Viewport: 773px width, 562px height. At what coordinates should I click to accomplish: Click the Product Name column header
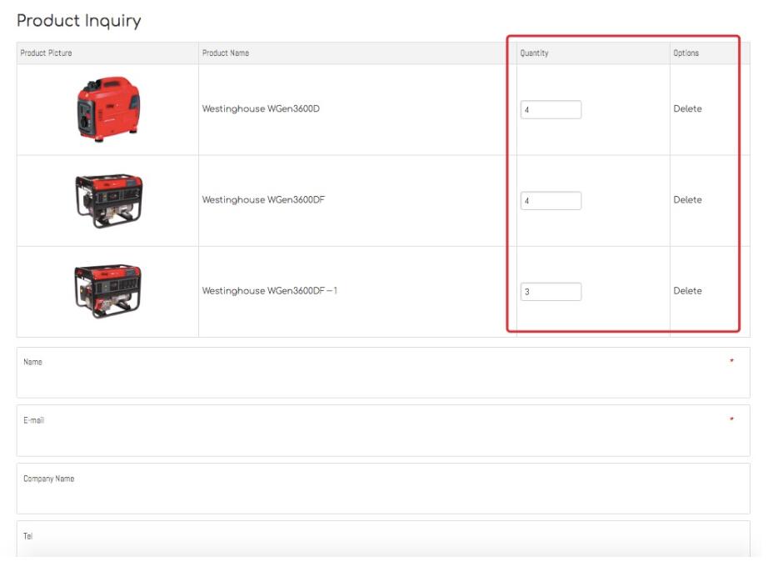point(226,53)
